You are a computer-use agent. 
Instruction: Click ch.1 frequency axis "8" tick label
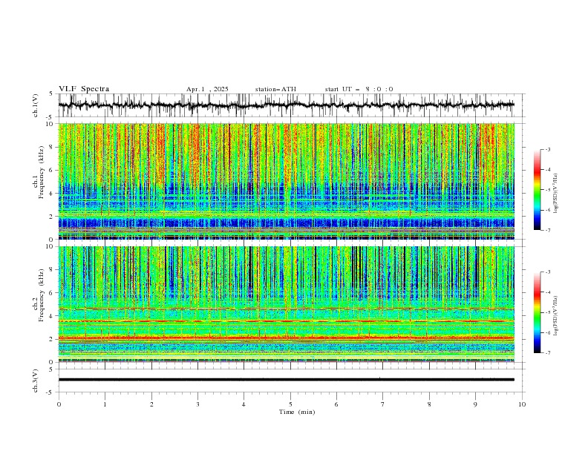[53, 147]
